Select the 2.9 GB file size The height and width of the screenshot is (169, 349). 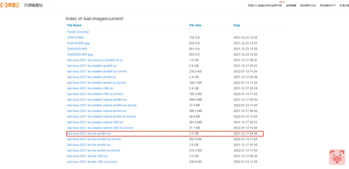pos(194,66)
